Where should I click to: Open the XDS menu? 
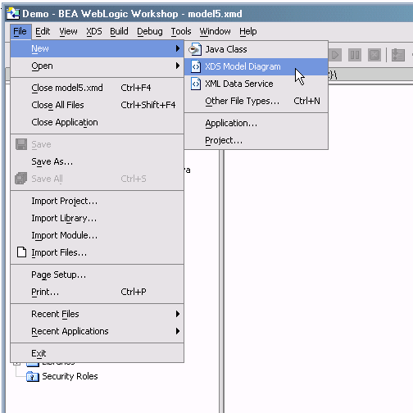click(x=94, y=31)
